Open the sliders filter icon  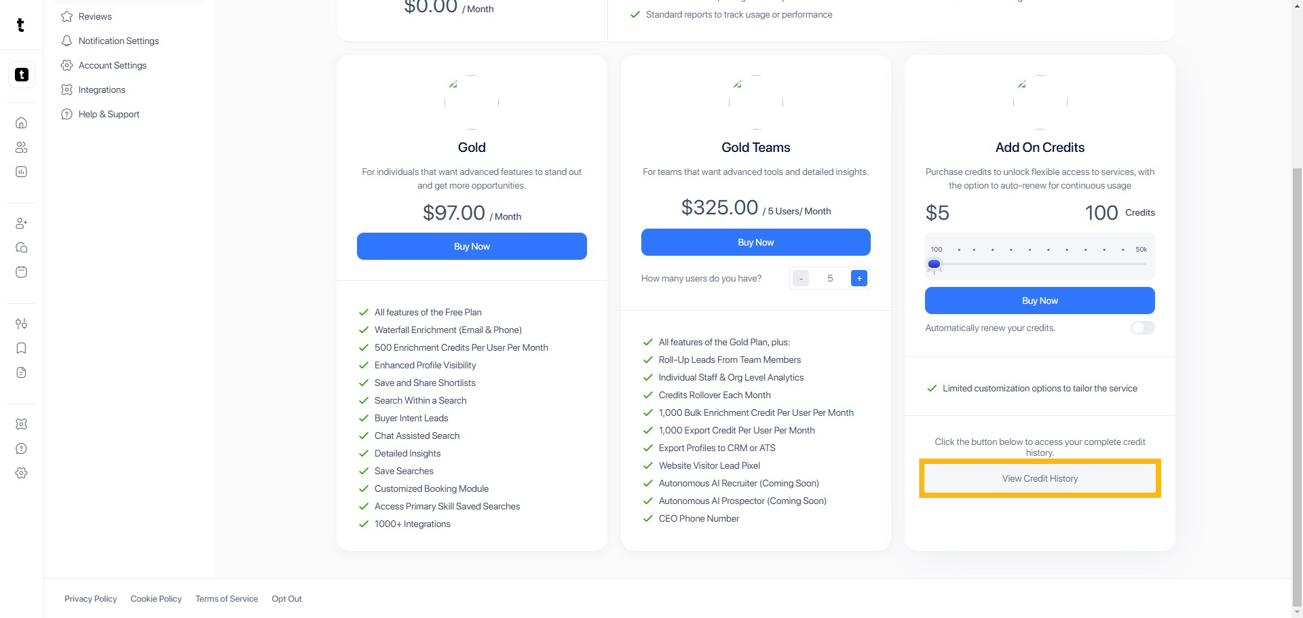(21, 324)
